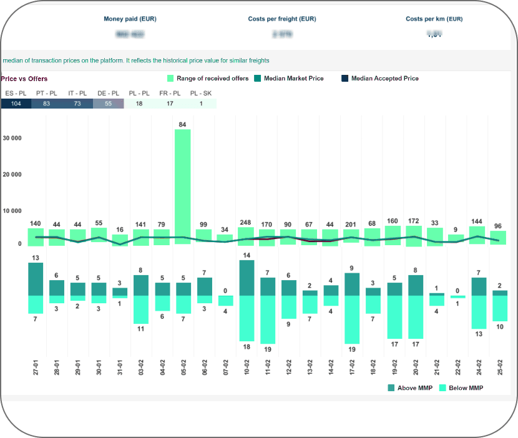Click the Above MMP legend swatch
This screenshot has width=518, height=438.
[x=391, y=388]
